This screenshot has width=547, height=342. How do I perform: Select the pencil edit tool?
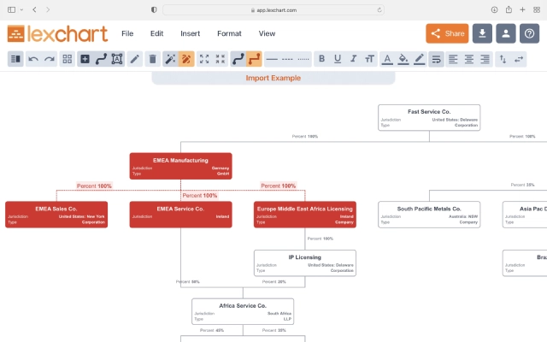(x=135, y=59)
